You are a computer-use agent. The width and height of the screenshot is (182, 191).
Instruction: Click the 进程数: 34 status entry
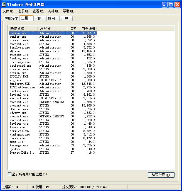point(10,187)
